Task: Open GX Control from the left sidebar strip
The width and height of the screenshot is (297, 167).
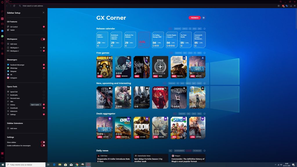Action: click(2, 12)
